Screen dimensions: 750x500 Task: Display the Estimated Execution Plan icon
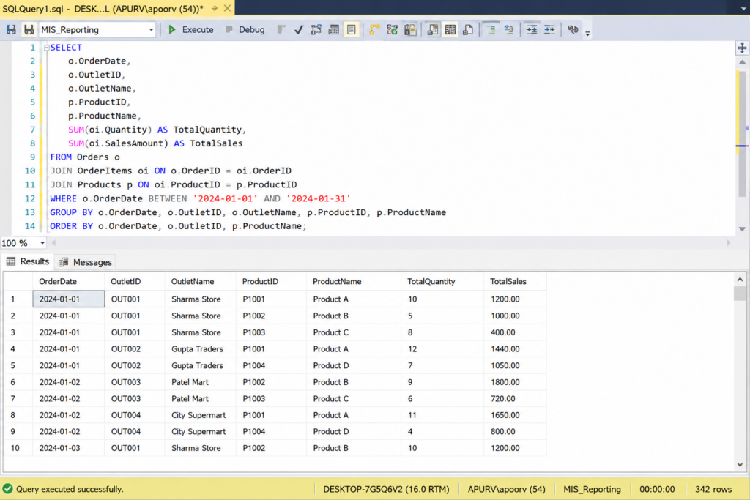316,29
